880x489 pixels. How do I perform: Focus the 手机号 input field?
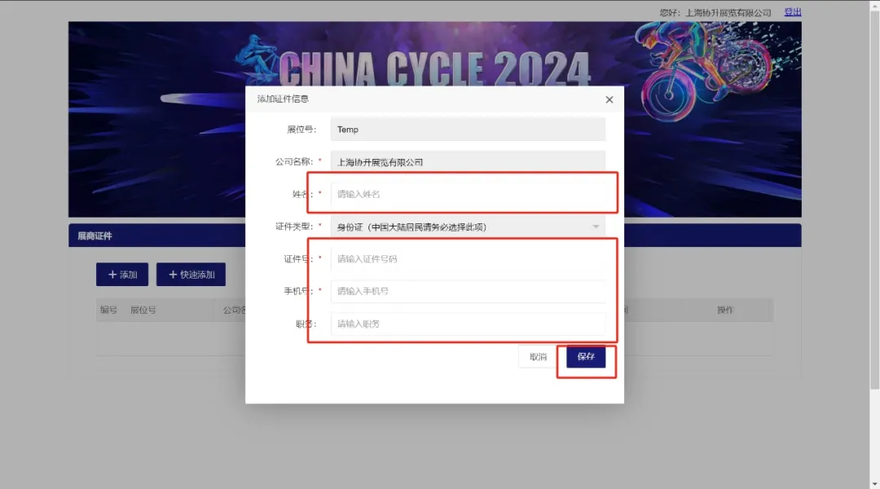[x=468, y=292]
